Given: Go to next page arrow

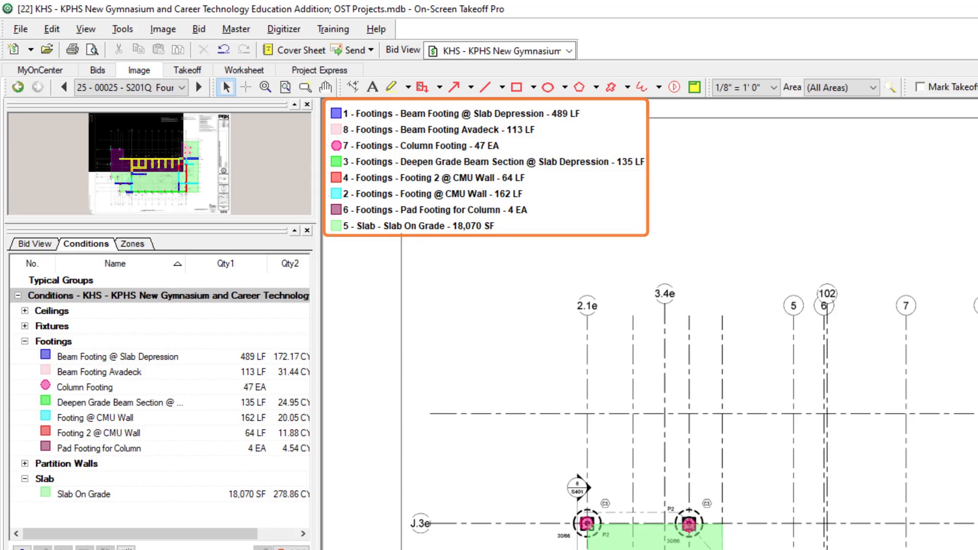Looking at the screenshot, I should pos(199,87).
